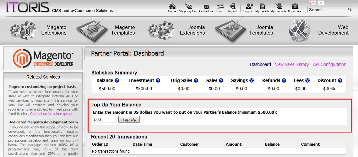Viewport: 358px width, 157px height.
Task: Open the Magento Templates menu item
Action: click(x=123, y=30)
